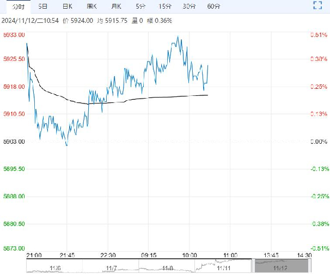Click the 5895.50 price axis label
This screenshot has width=330, height=274.
14,169
